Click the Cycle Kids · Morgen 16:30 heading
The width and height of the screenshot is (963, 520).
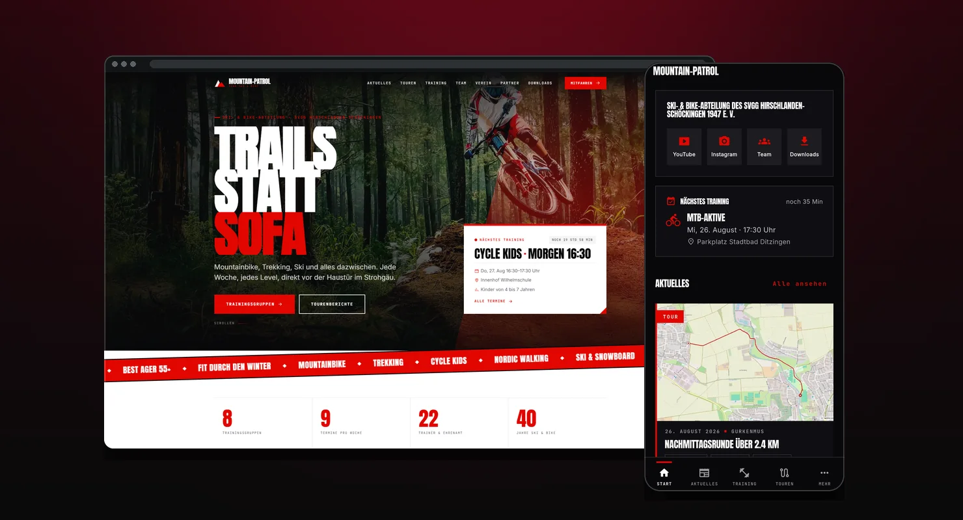coord(532,254)
